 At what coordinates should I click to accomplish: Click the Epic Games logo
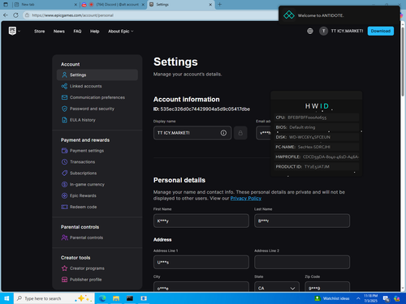[x=12, y=31]
